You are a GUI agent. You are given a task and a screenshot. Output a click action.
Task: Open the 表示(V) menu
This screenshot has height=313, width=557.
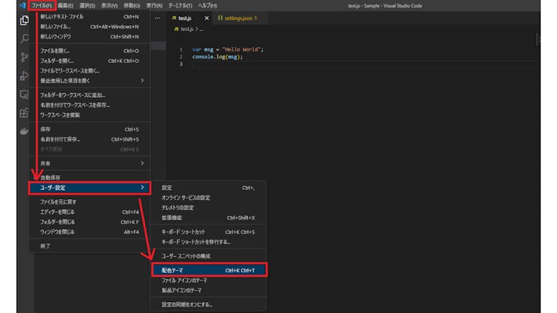coord(110,6)
